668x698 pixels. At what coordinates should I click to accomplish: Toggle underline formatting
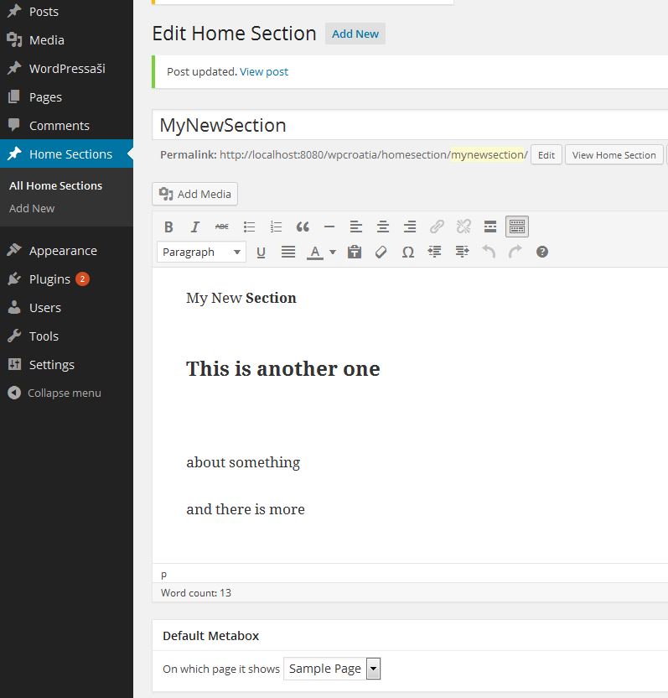click(x=261, y=253)
